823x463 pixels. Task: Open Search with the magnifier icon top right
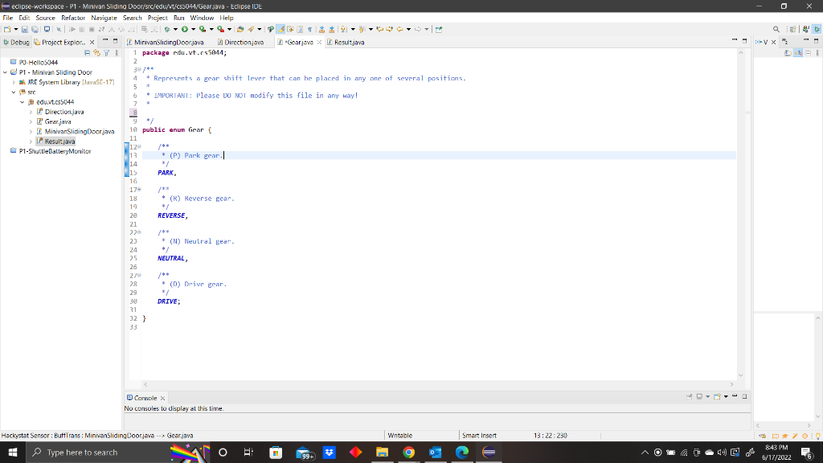click(776, 28)
